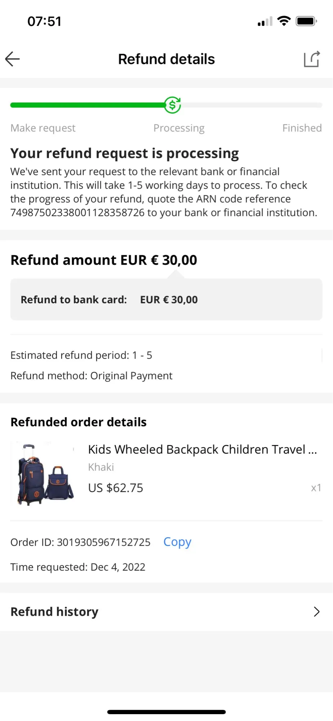
Task: Tap the Finished step label
Action: (x=302, y=128)
